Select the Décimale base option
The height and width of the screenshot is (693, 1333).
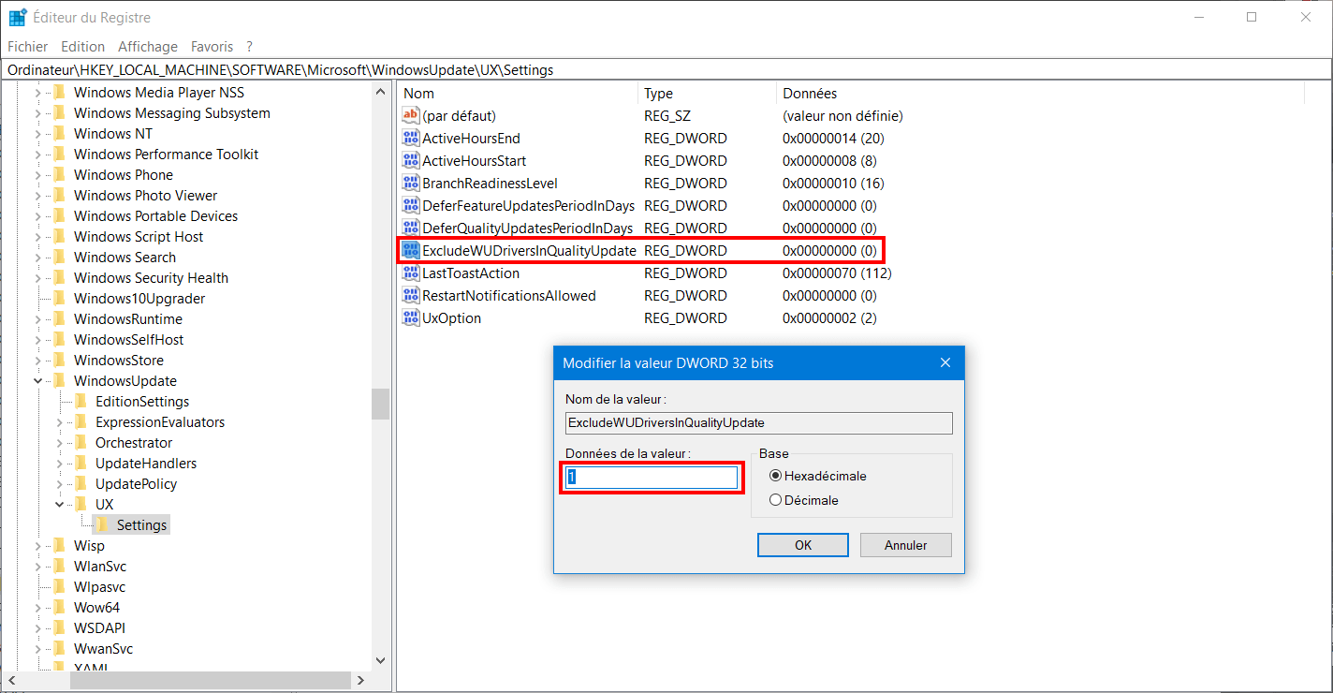[775, 500]
